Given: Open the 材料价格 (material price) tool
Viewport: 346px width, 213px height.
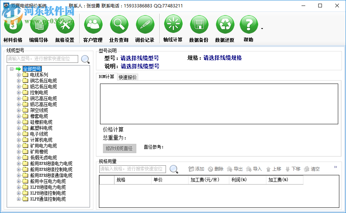Looking at the screenshot, I should pos(13,26).
